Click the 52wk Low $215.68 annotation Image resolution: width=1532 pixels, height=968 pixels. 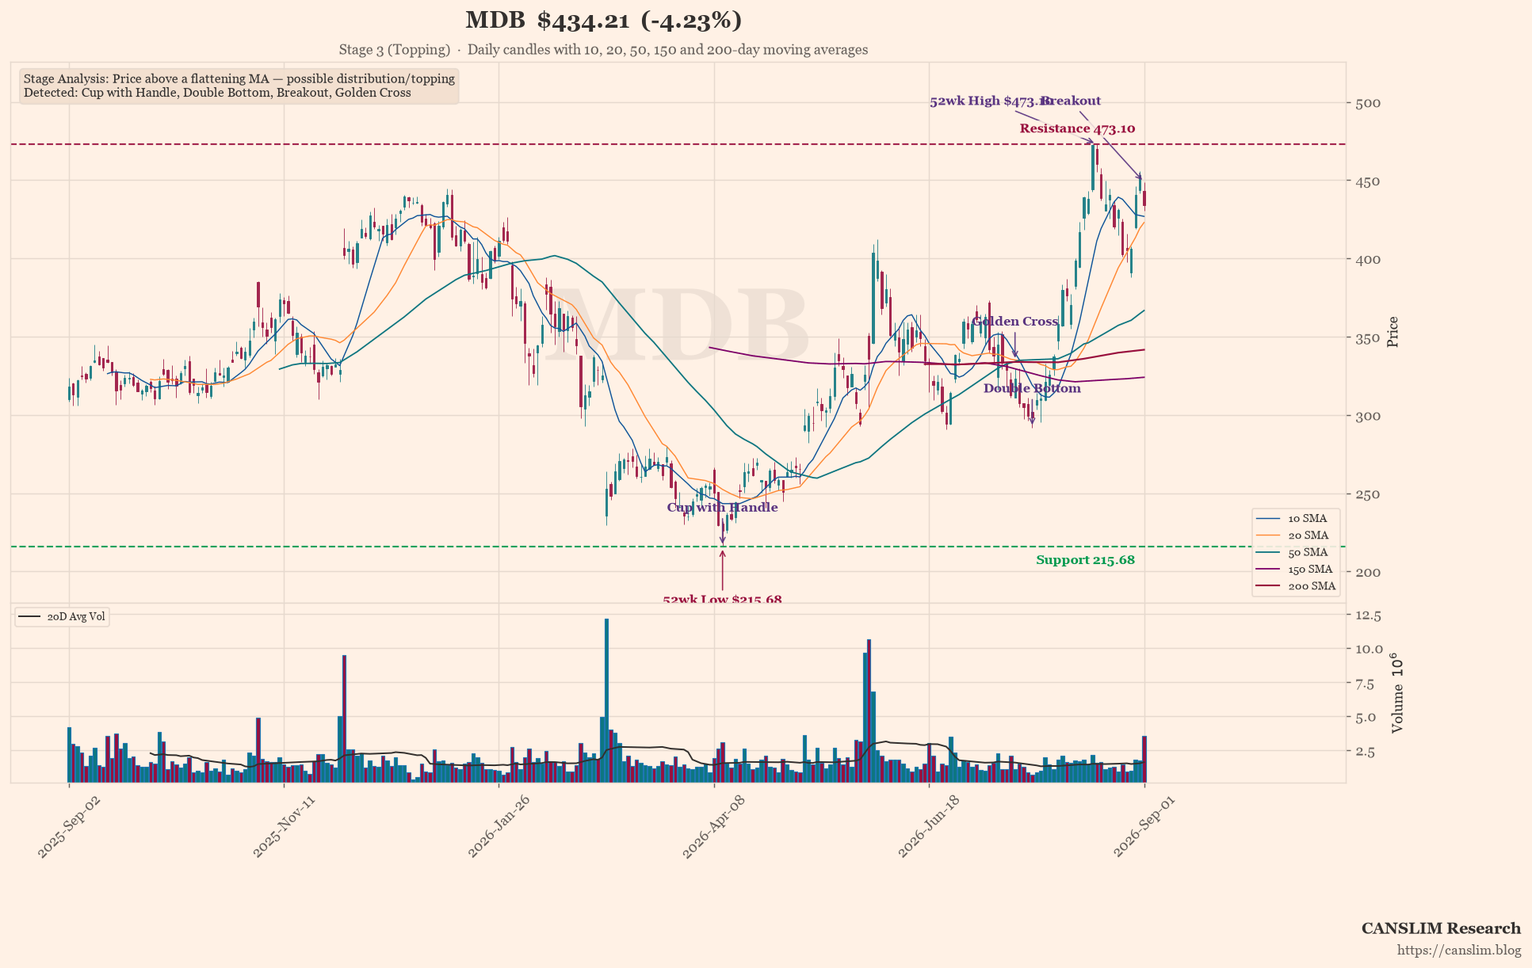tap(722, 599)
